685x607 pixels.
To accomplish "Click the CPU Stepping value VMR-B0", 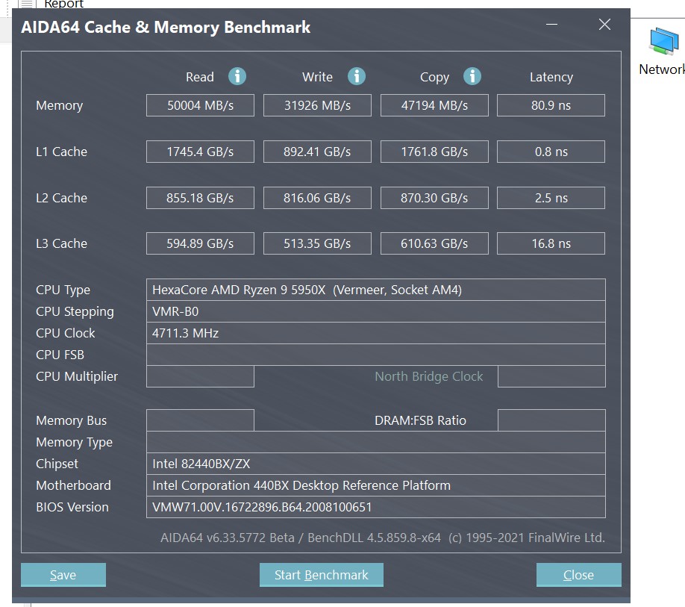I will [375, 311].
